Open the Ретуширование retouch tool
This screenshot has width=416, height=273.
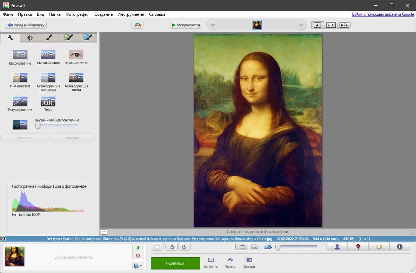coord(20,102)
